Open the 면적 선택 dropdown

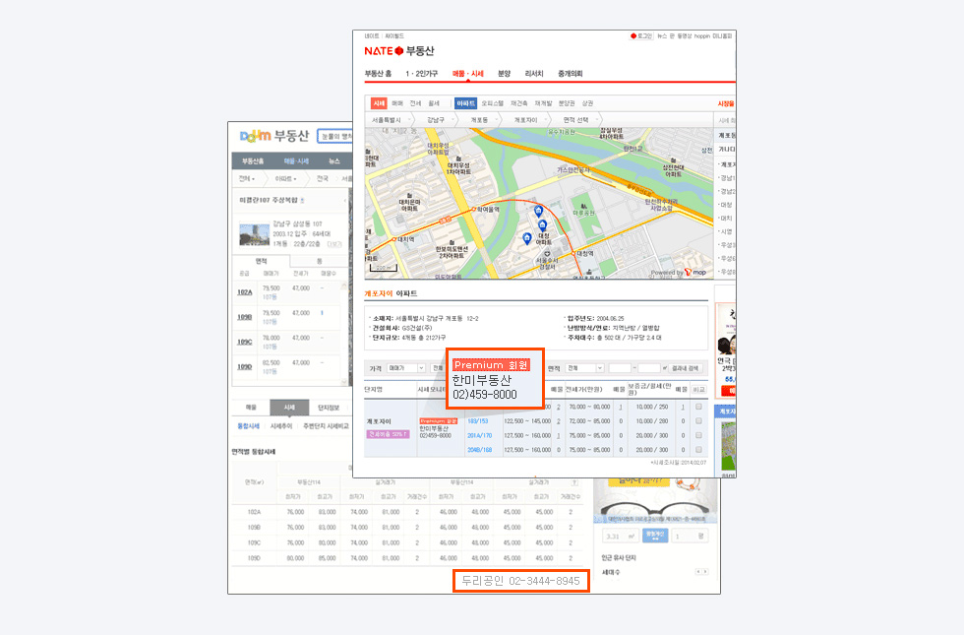[x=578, y=120]
